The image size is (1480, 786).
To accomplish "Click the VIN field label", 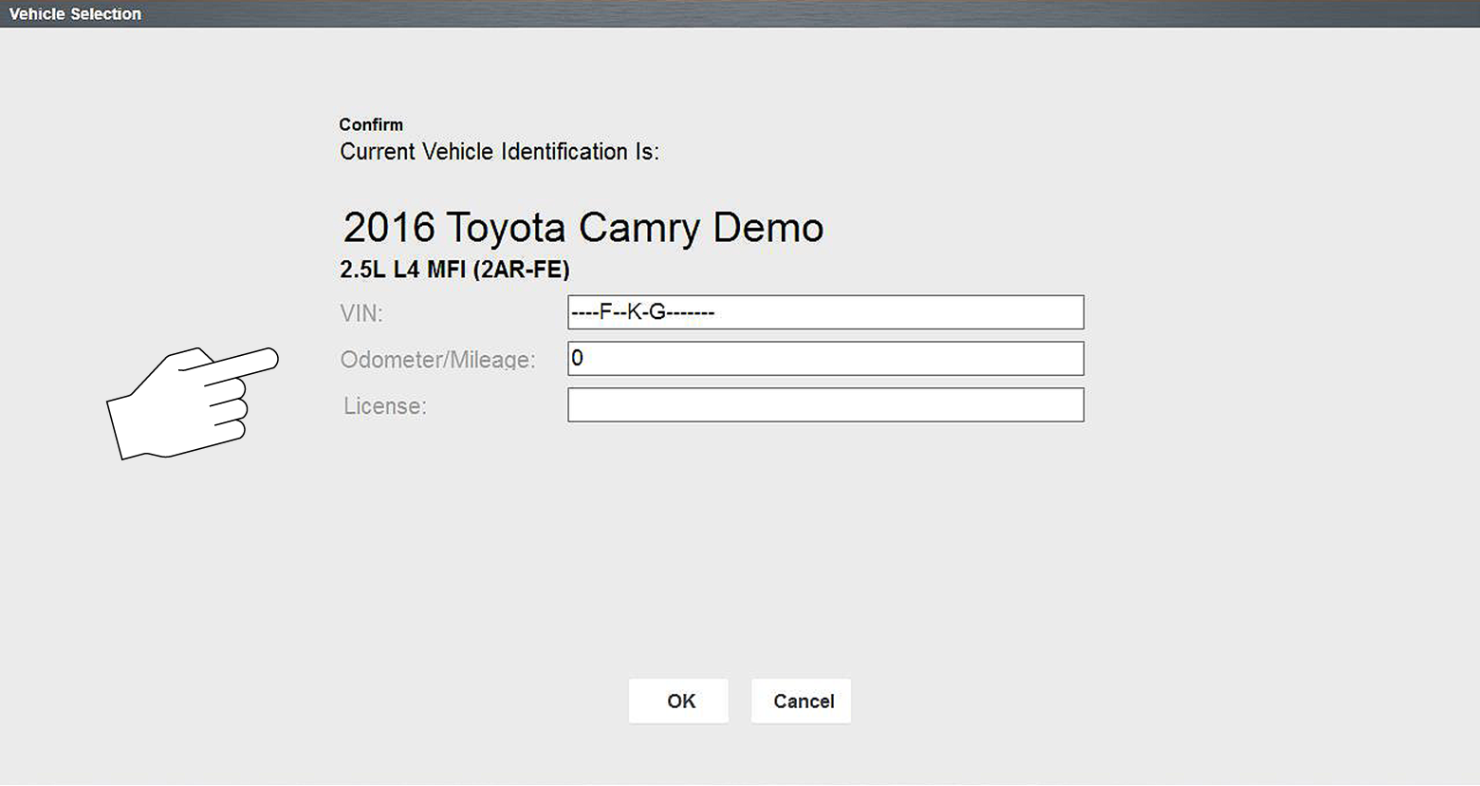I will (361, 313).
